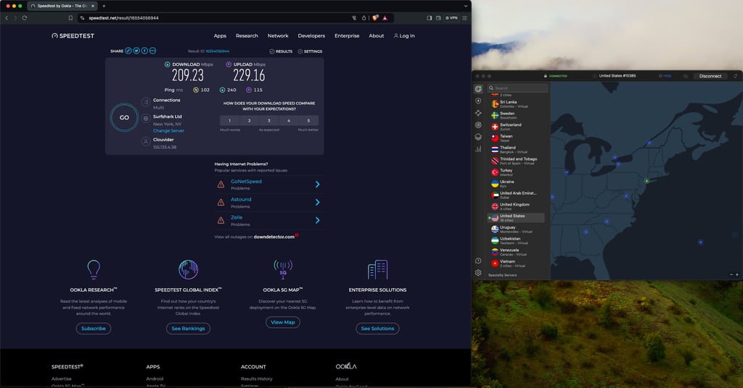
Task: Click the Speedtest Global Index globe icon
Action: pos(188,269)
